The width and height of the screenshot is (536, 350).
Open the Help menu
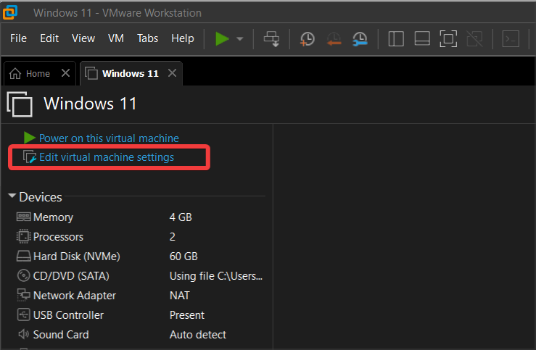click(x=183, y=38)
